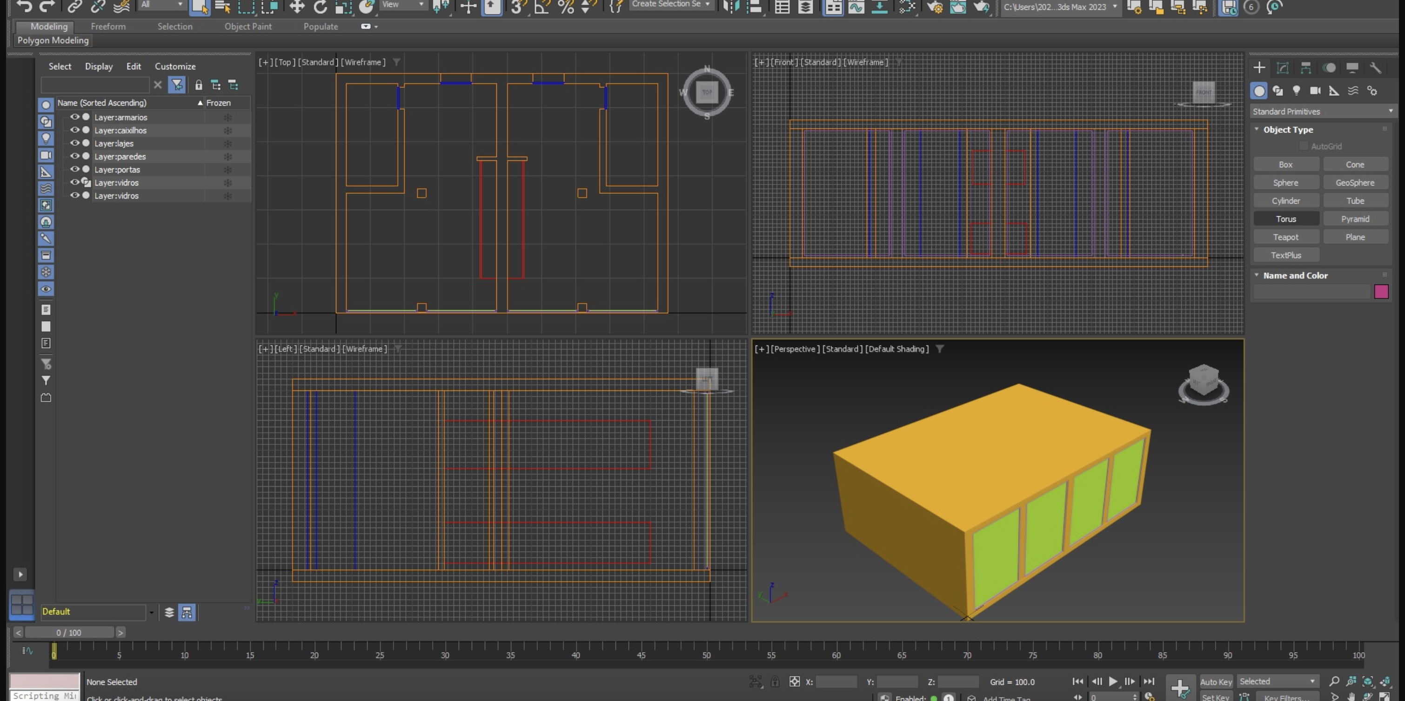Click the Teapot primitive button
Viewport: 1405px width, 701px height.
tap(1285, 237)
